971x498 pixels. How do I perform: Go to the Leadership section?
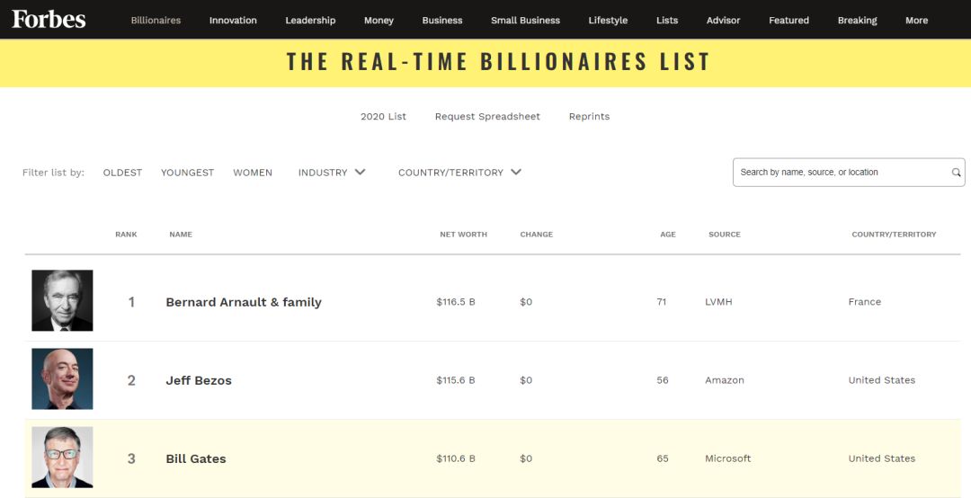(x=310, y=21)
